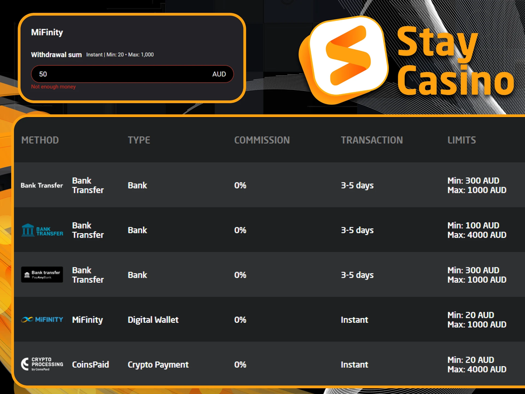Click 0% commission in CoinsPaid row

coord(240,365)
